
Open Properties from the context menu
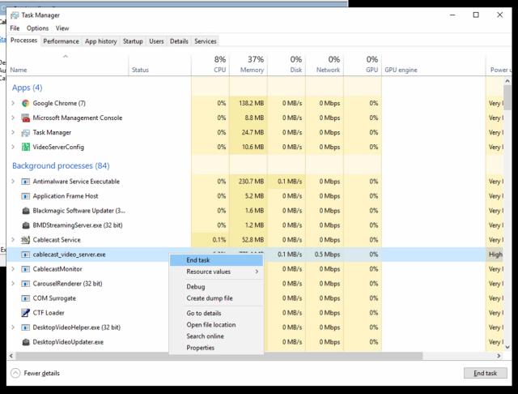(x=216, y=348)
